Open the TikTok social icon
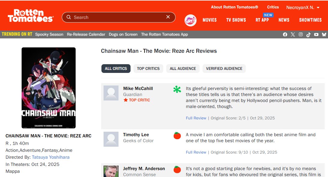328x177 pixels. [x=308, y=34]
